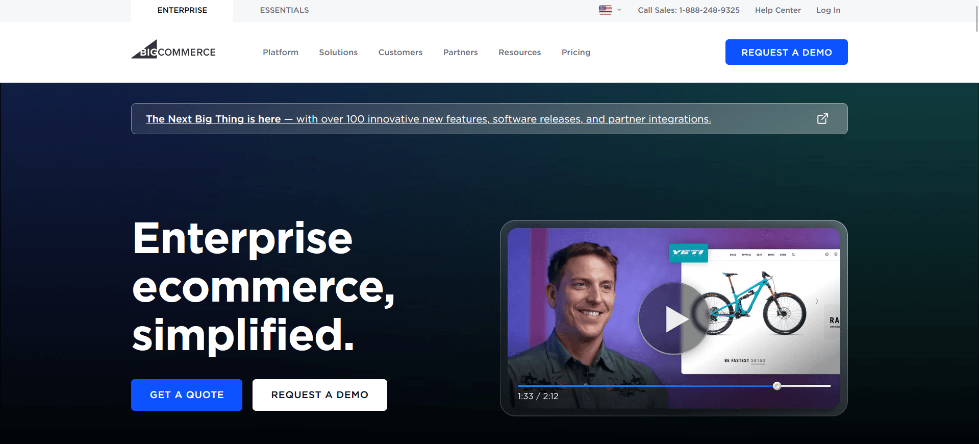Open the US flag country selector
This screenshot has width=979, height=444.
coord(610,10)
